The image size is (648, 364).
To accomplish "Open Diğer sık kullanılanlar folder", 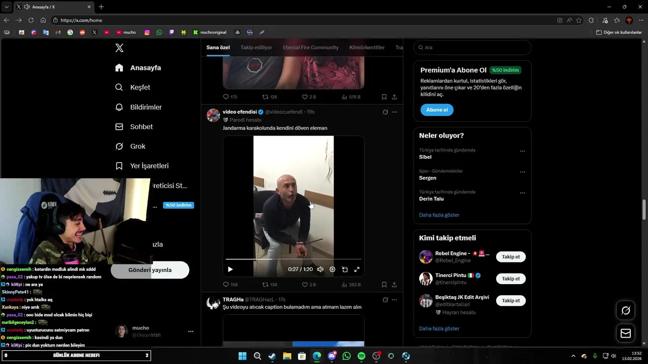I will pyautogui.click(x=619, y=32).
